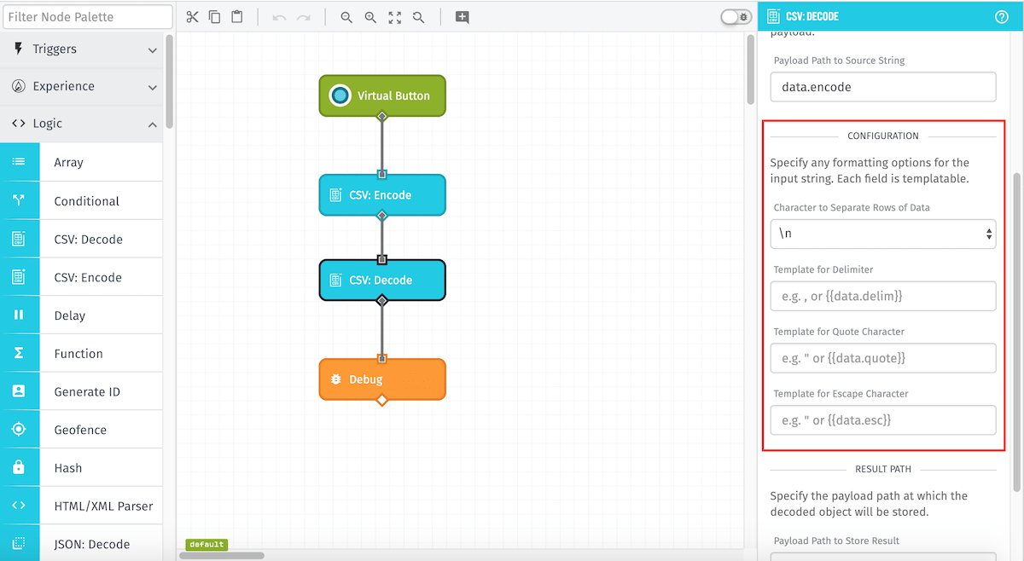
Task: Collapse the Logic palette section
Action: pyautogui.click(x=81, y=124)
